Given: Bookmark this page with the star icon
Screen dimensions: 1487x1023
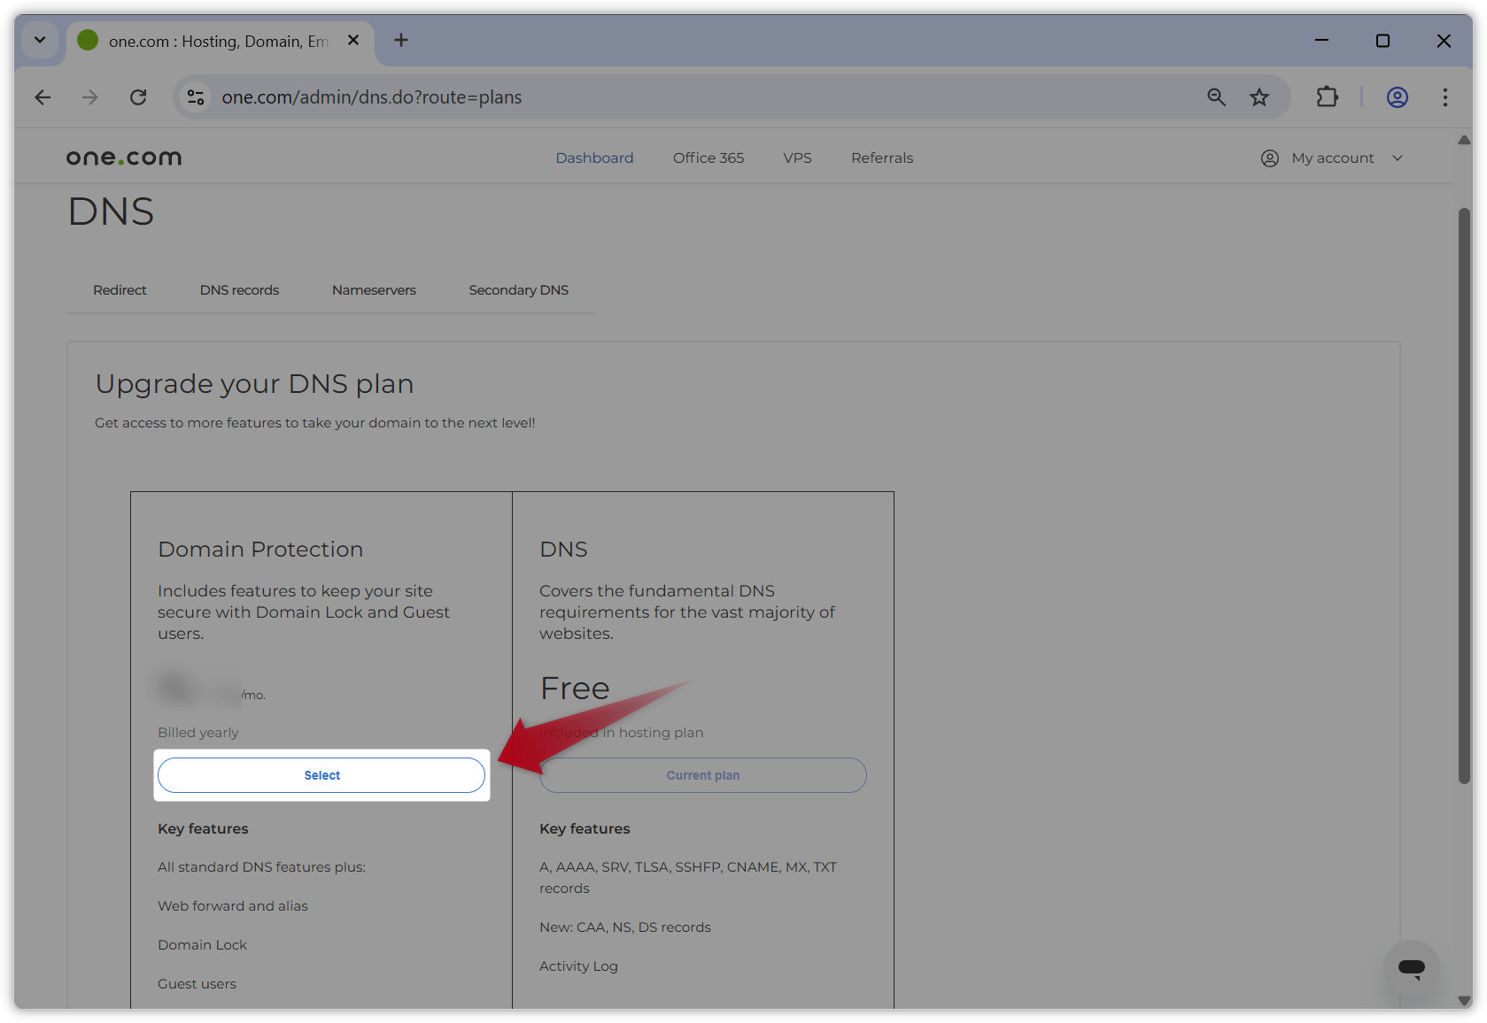Looking at the screenshot, I should coord(1259,97).
